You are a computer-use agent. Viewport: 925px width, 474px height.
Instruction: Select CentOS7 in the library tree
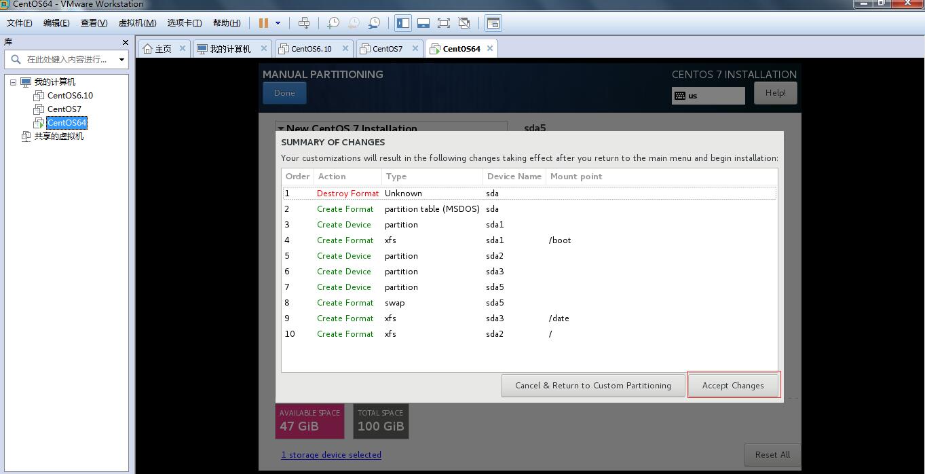pos(64,109)
